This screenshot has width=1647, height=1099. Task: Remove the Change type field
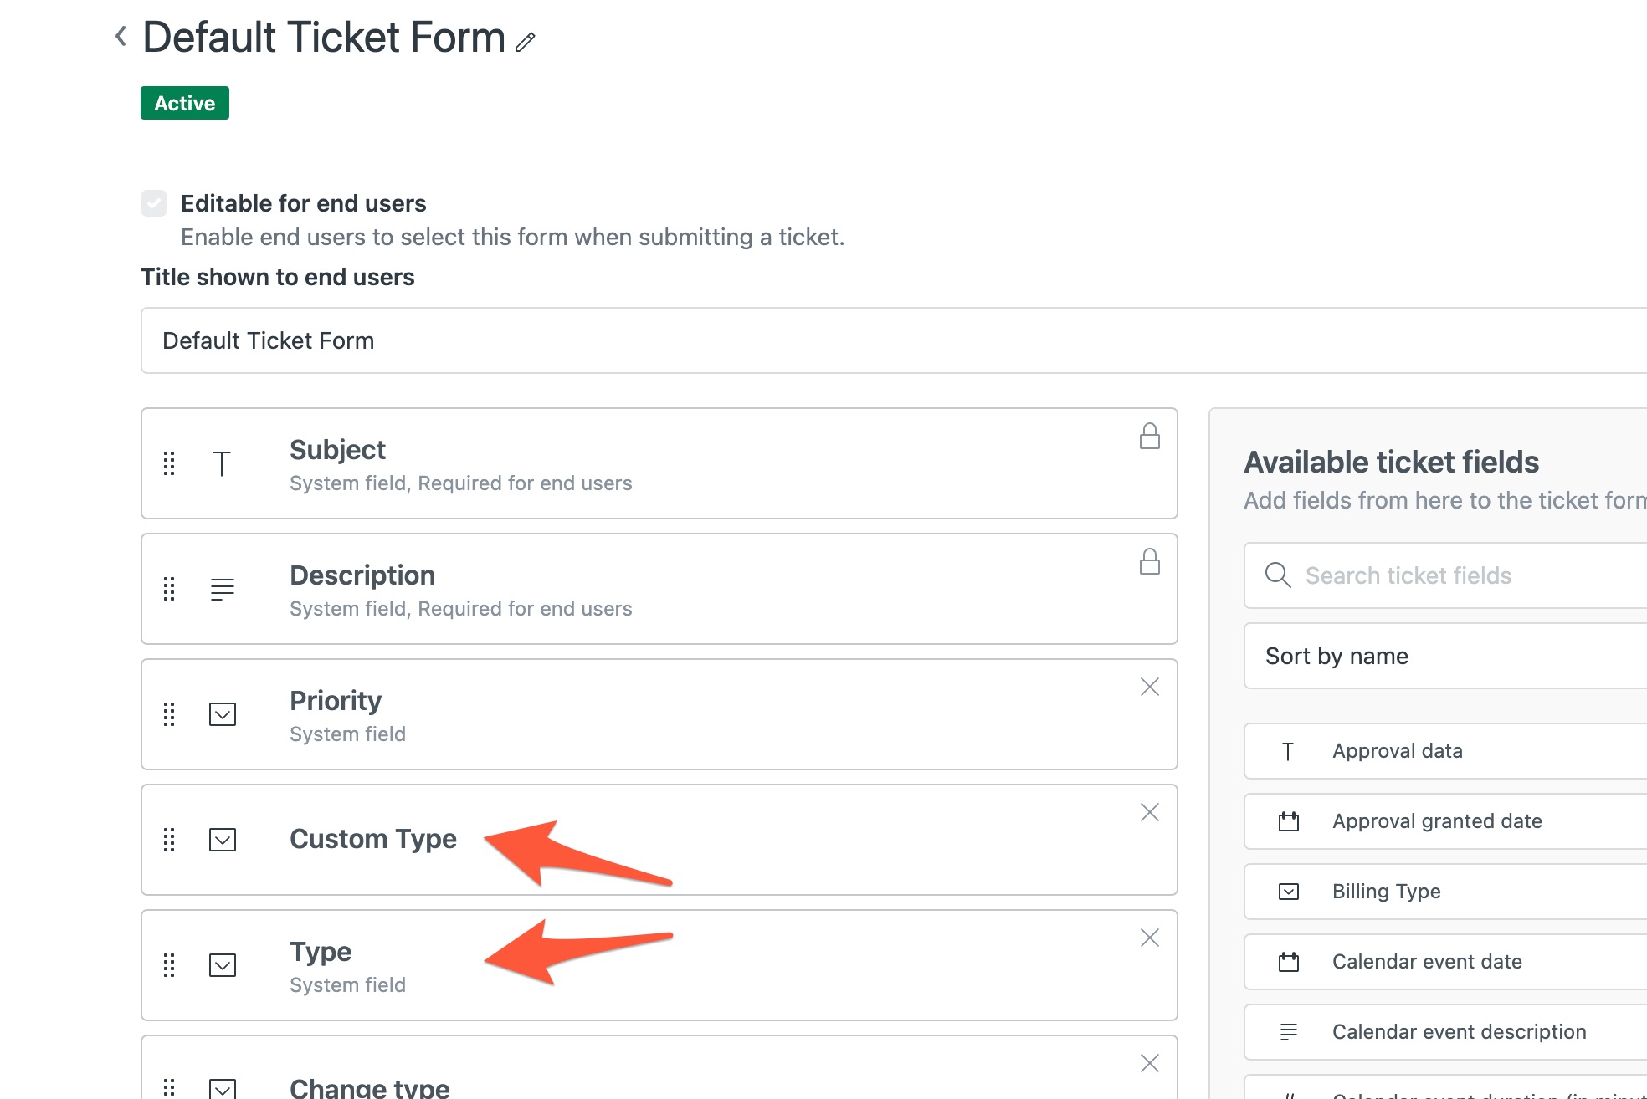1149,1063
